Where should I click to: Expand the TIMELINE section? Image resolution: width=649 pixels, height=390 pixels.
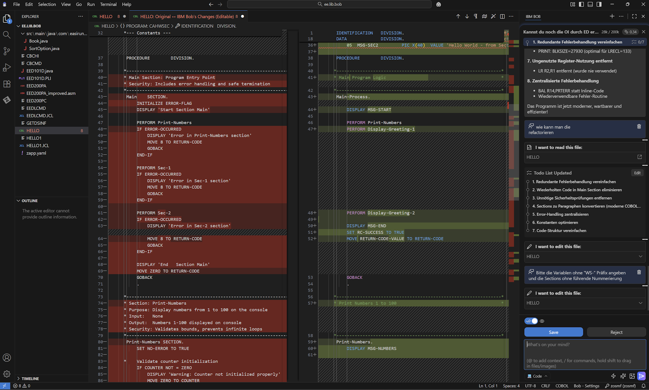[30, 378]
